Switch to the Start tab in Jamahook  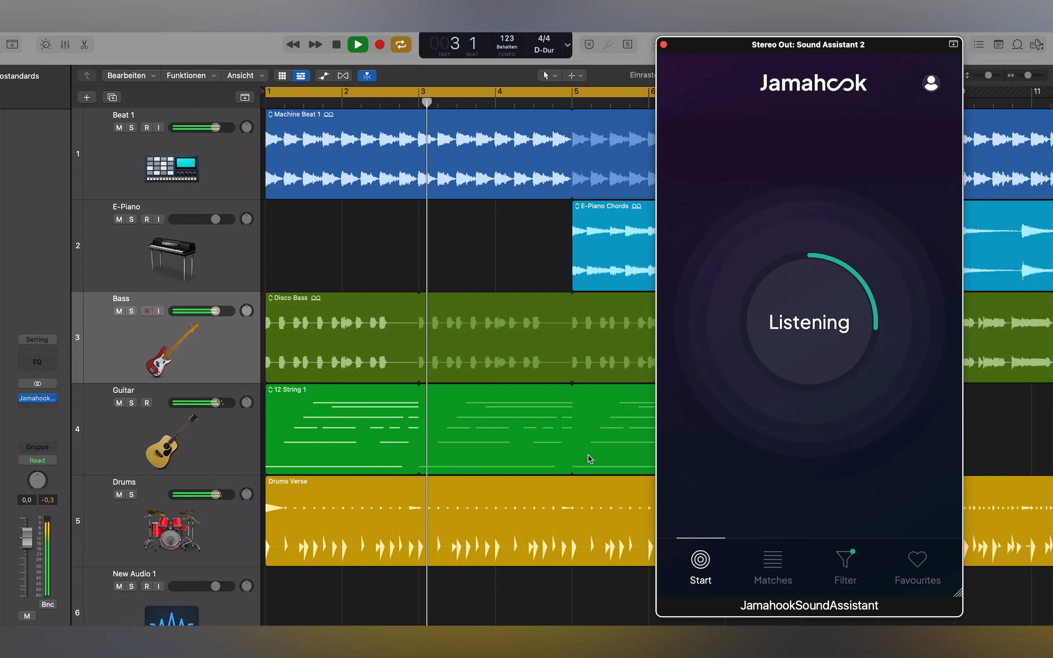coord(700,567)
